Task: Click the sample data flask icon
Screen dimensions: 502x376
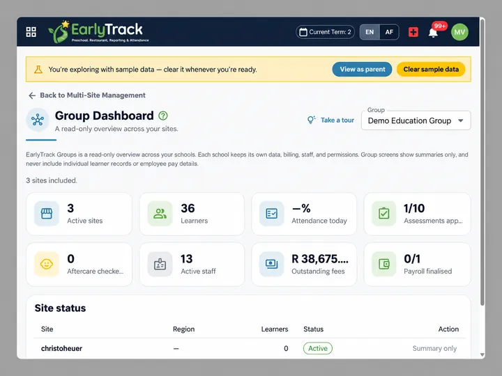Action: click(x=38, y=70)
